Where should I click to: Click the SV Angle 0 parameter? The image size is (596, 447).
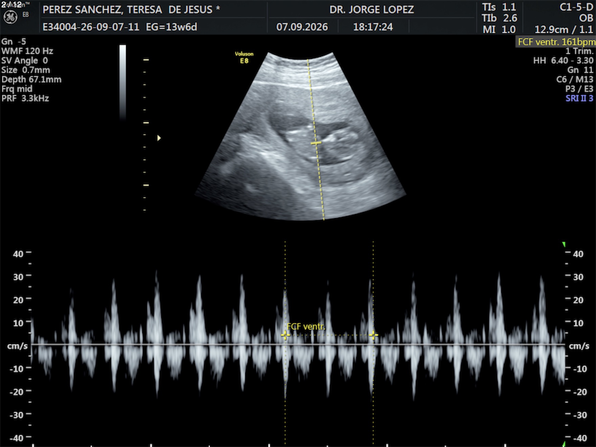25,61
